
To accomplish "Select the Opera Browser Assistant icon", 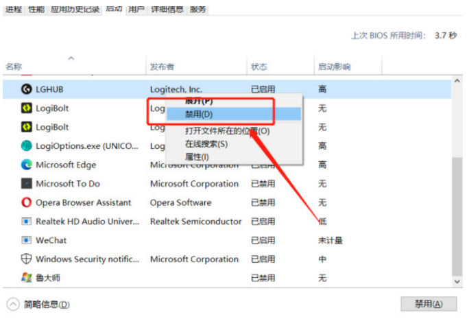I will coord(27,202).
